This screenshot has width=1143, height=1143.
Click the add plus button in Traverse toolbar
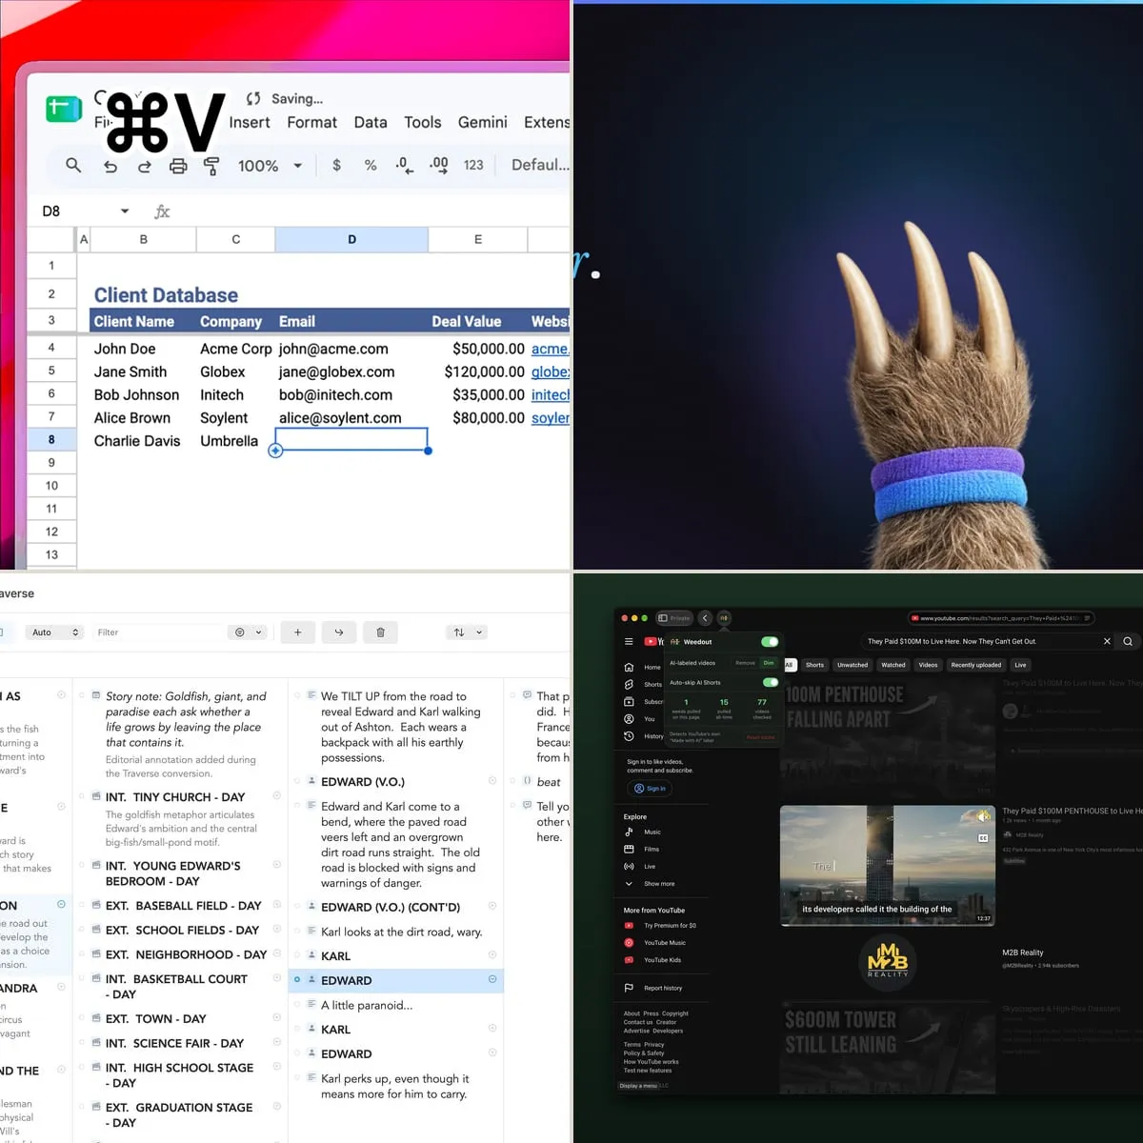tap(297, 632)
